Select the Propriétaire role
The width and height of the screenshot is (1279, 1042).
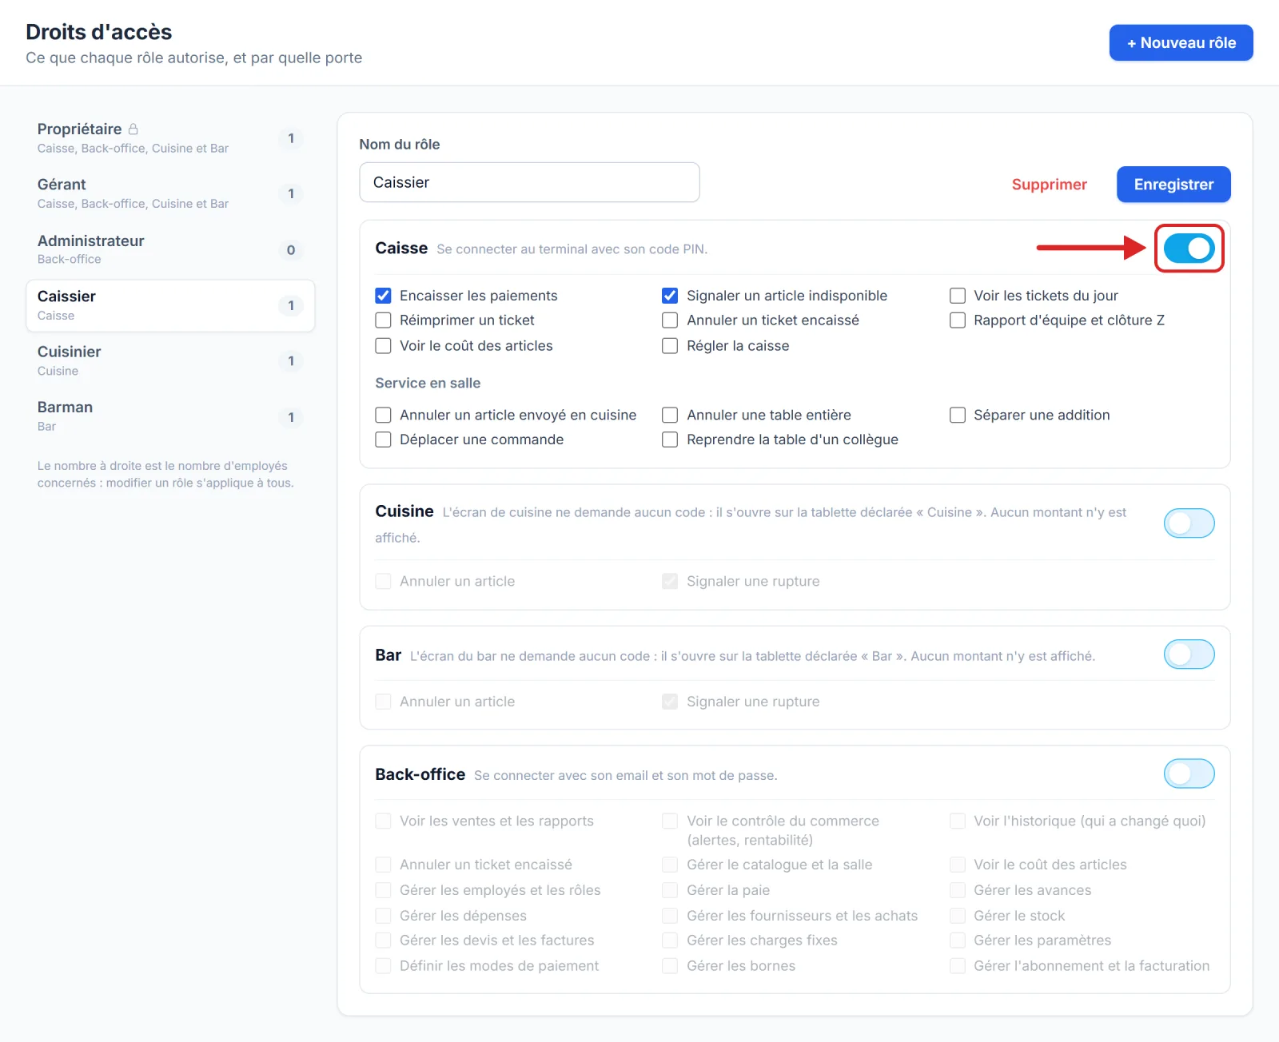pyautogui.click(x=170, y=138)
